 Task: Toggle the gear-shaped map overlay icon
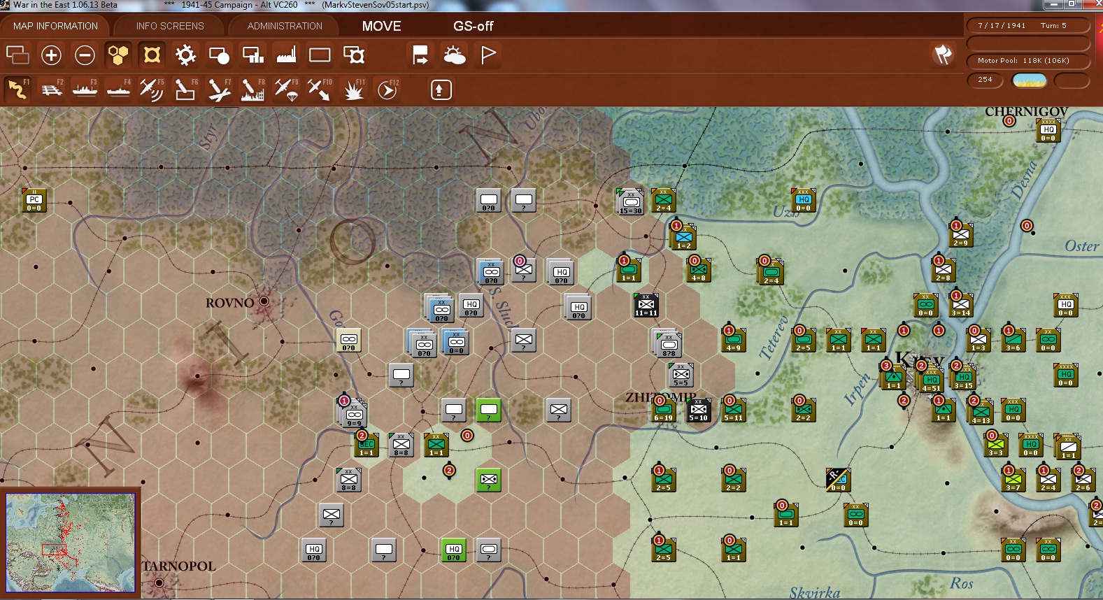click(x=185, y=55)
